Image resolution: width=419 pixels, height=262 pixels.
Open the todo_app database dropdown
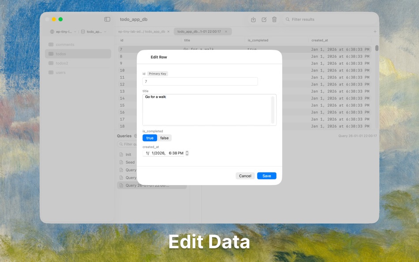93,31
